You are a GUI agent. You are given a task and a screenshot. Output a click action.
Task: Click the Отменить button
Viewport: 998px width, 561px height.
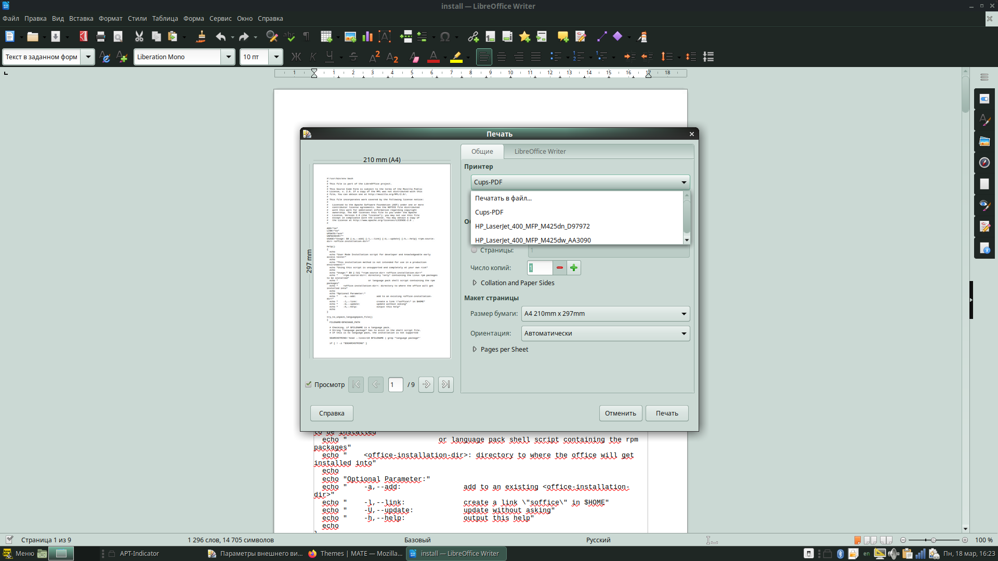(620, 413)
